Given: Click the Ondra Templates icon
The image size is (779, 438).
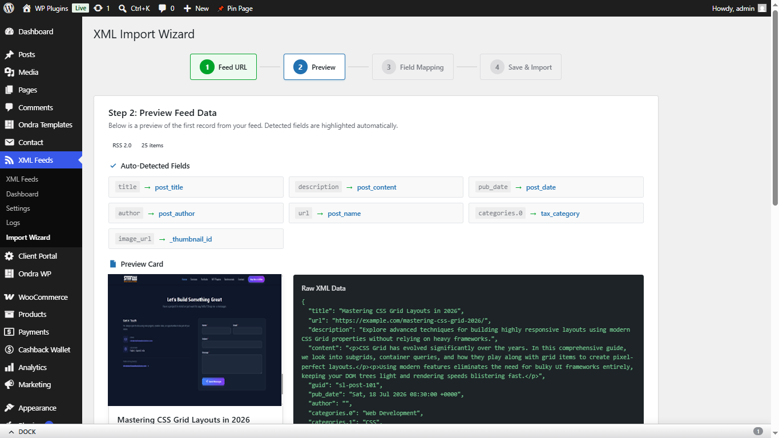Looking at the screenshot, I should pyautogui.click(x=9, y=124).
